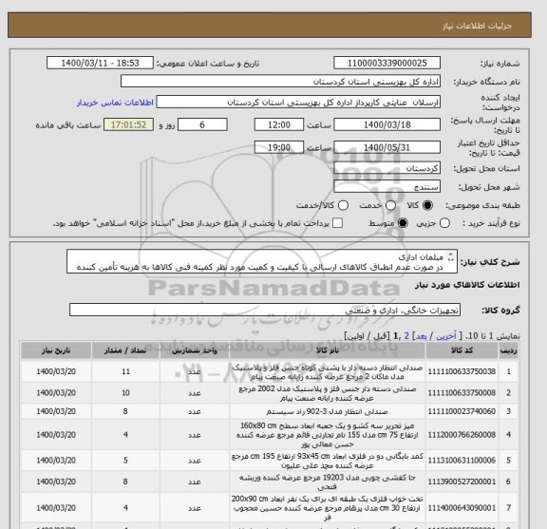Screen dimensions: 547x529
Task: Click the delivery city field سنندج
Action: pyautogui.click(x=387, y=187)
